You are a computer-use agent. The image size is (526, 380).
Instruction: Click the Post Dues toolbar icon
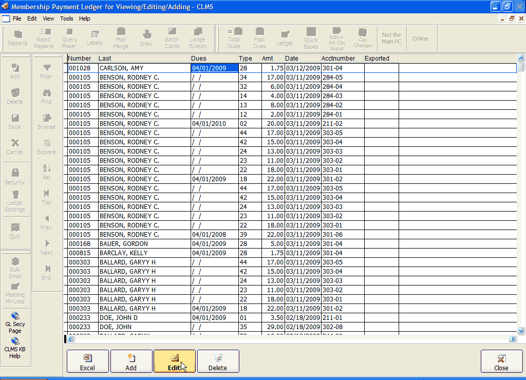(x=259, y=38)
